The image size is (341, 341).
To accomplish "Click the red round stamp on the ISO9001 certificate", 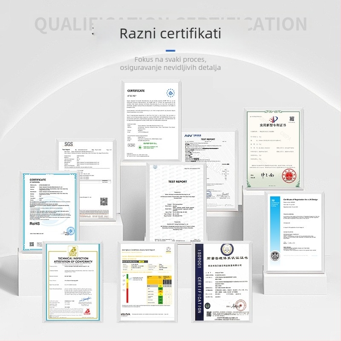I will pos(240,305).
